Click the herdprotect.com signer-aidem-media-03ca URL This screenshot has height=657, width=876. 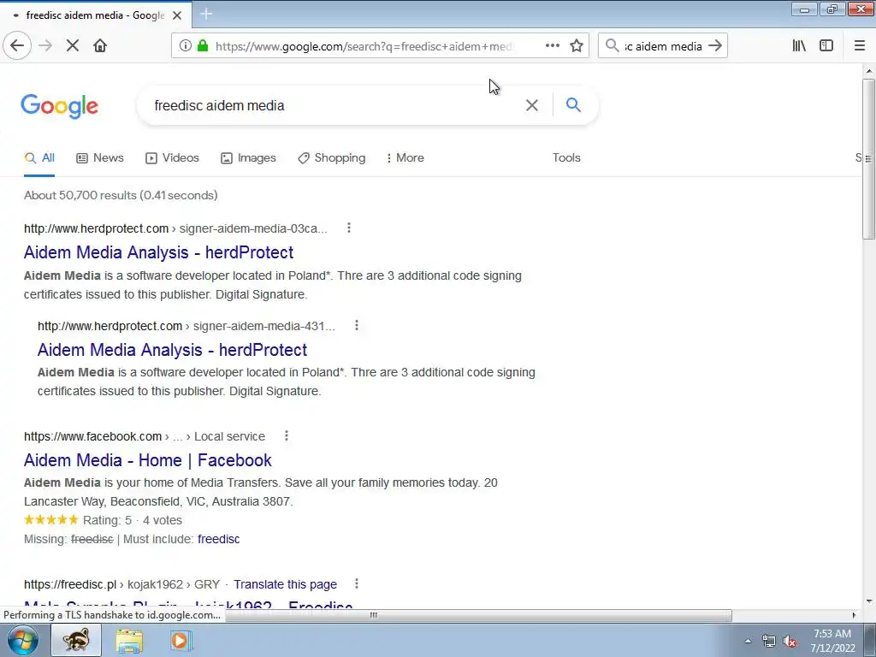[175, 228]
